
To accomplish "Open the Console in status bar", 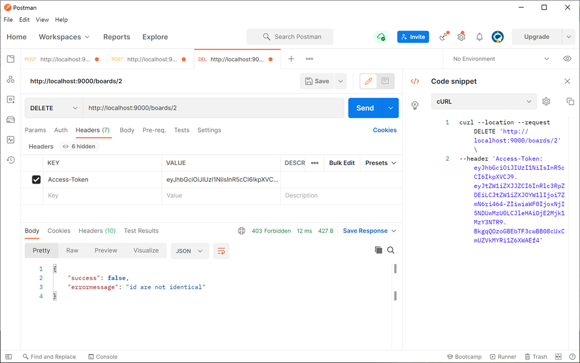I will point(103,357).
